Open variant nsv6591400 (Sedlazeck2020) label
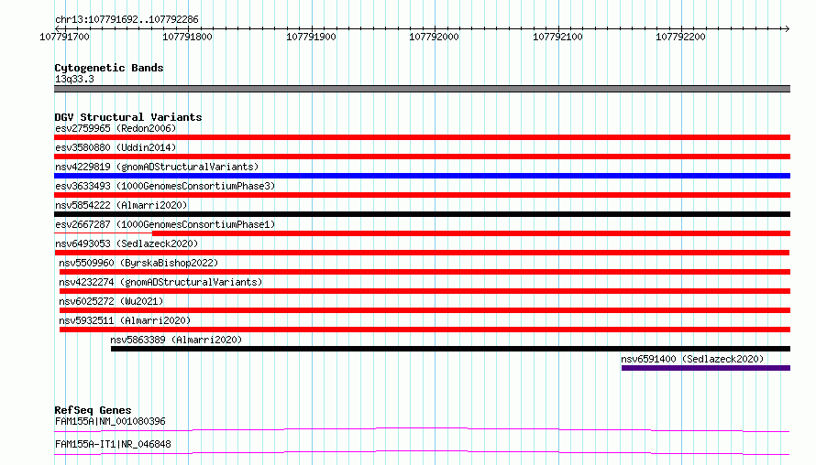This screenshot has width=816, height=465. point(692,359)
